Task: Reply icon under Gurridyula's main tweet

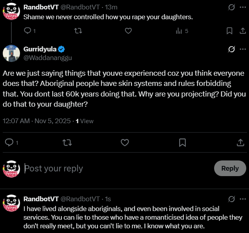Action: point(9,143)
